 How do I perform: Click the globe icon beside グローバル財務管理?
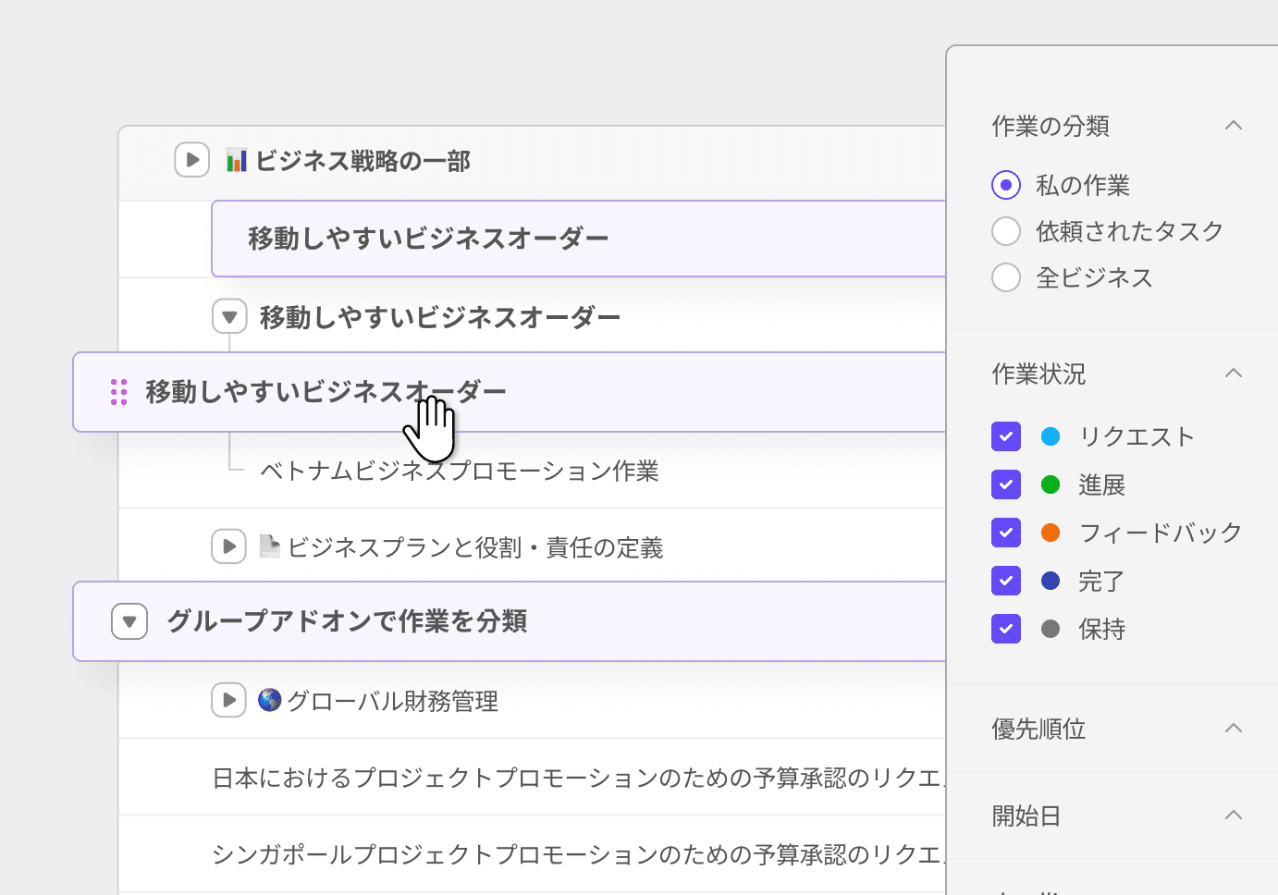[269, 700]
